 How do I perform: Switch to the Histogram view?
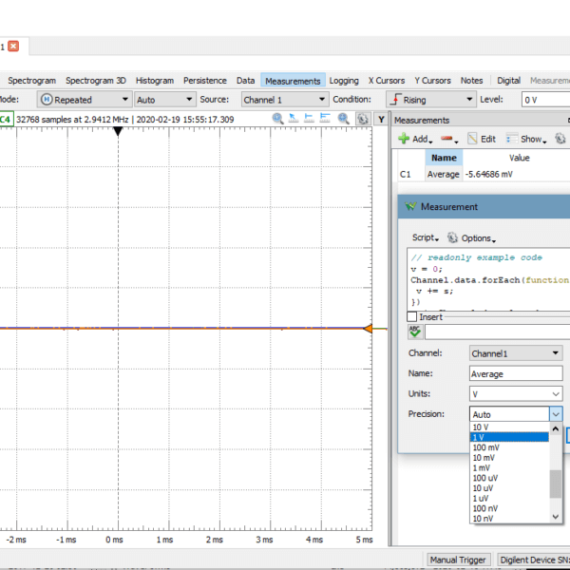(155, 81)
